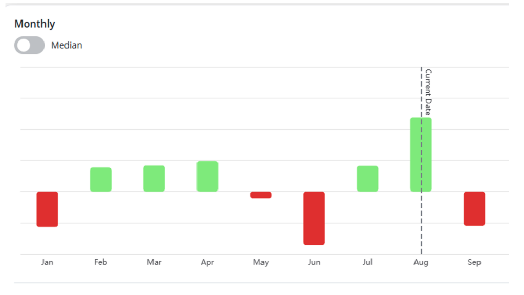
Task: Click the green July bar
Action: point(367,179)
